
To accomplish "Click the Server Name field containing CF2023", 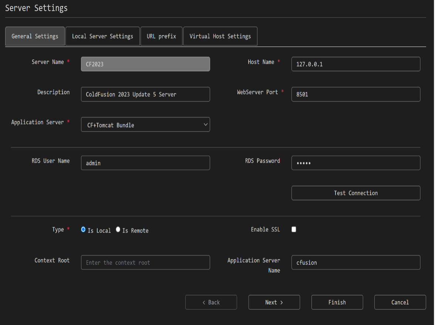I will tap(145, 64).
